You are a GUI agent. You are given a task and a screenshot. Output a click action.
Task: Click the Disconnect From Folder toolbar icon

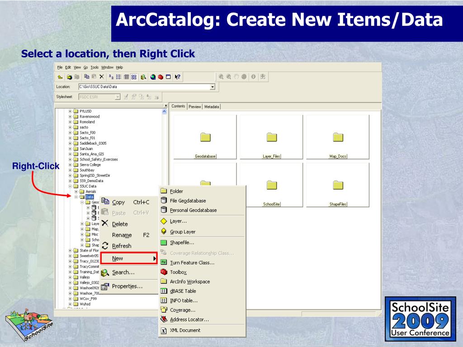77,77
